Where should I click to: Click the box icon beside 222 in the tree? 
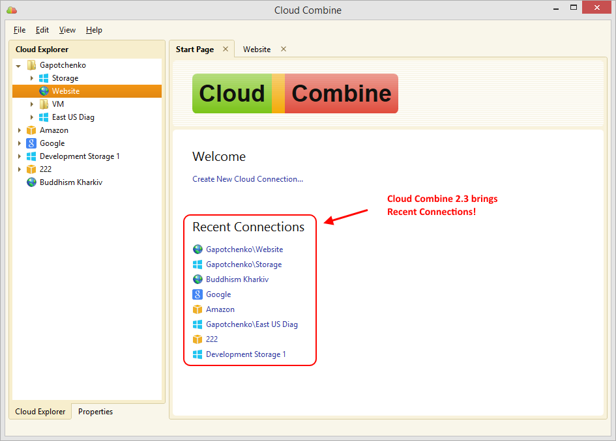pyautogui.click(x=31, y=169)
